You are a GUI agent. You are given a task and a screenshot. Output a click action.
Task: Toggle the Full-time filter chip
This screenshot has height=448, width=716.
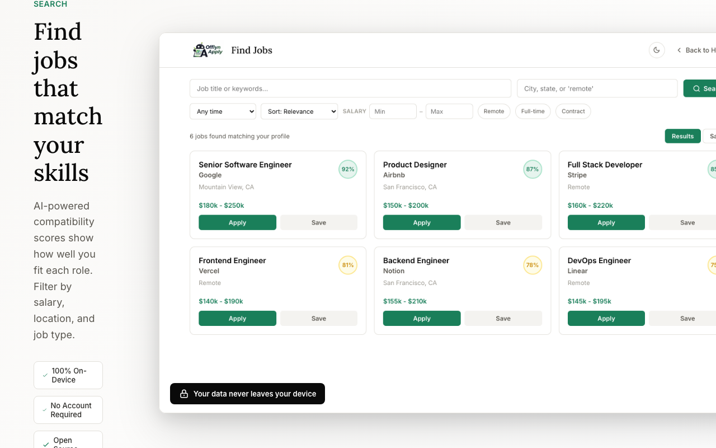click(x=533, y=111)
